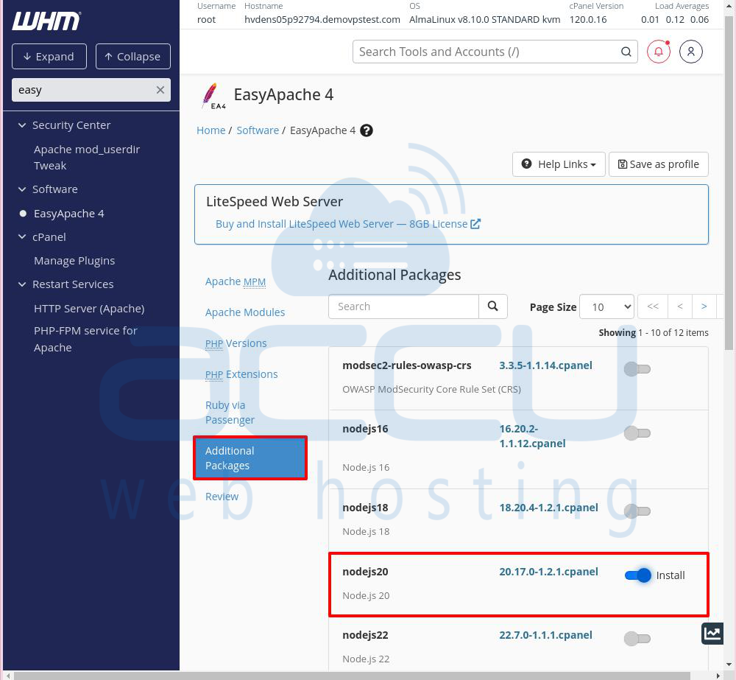Open Buy and Install LiteSpeed Web Server link
The image size is (736, 680).
tap(342, 224)
